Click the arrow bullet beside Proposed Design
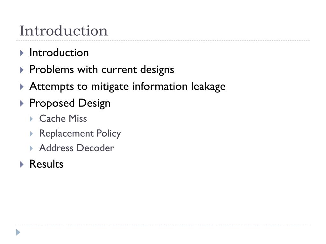This screenshot has width=326, height=244. click(22, 104)
